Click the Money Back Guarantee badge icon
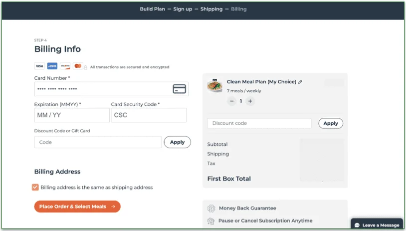This screenshot has width=406, height=231. (x=211, y=208)
